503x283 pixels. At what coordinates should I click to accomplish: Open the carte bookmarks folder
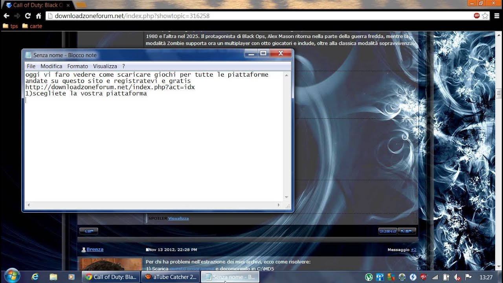[32, 26]
